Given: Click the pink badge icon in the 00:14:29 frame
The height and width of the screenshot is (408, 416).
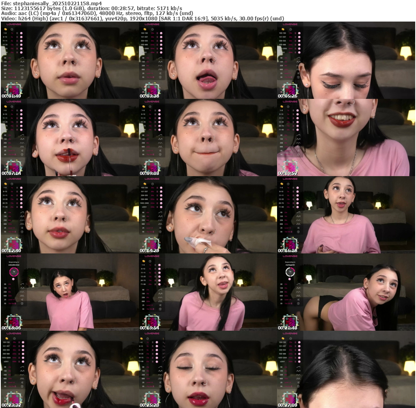Looking at the screenshot, I should pyautogui.click(x=152, y=244).
